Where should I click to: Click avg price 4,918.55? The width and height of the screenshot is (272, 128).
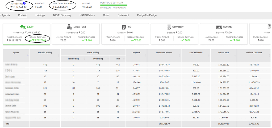[136, 94]
